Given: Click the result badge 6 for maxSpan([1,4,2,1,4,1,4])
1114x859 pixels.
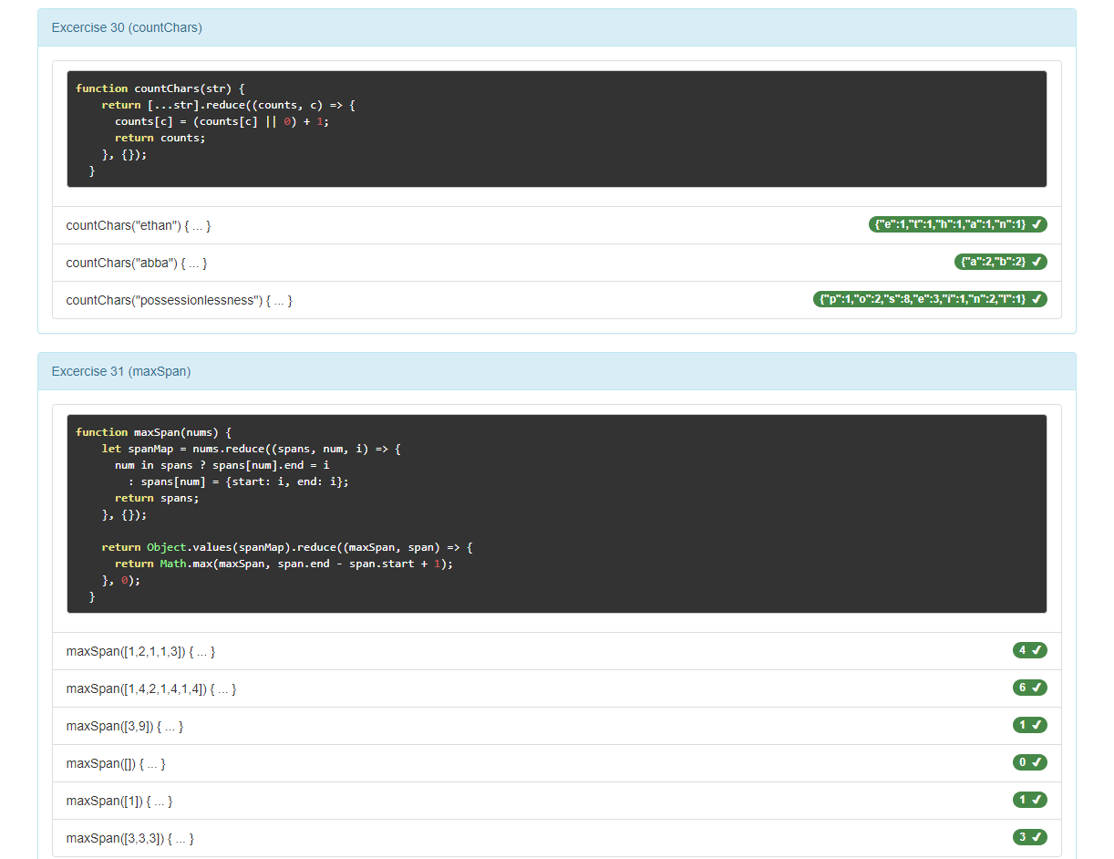Looking at the screenshot, I should point(1029,688).
